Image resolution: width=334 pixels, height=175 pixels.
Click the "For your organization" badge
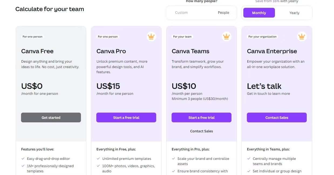coord(263,36)
